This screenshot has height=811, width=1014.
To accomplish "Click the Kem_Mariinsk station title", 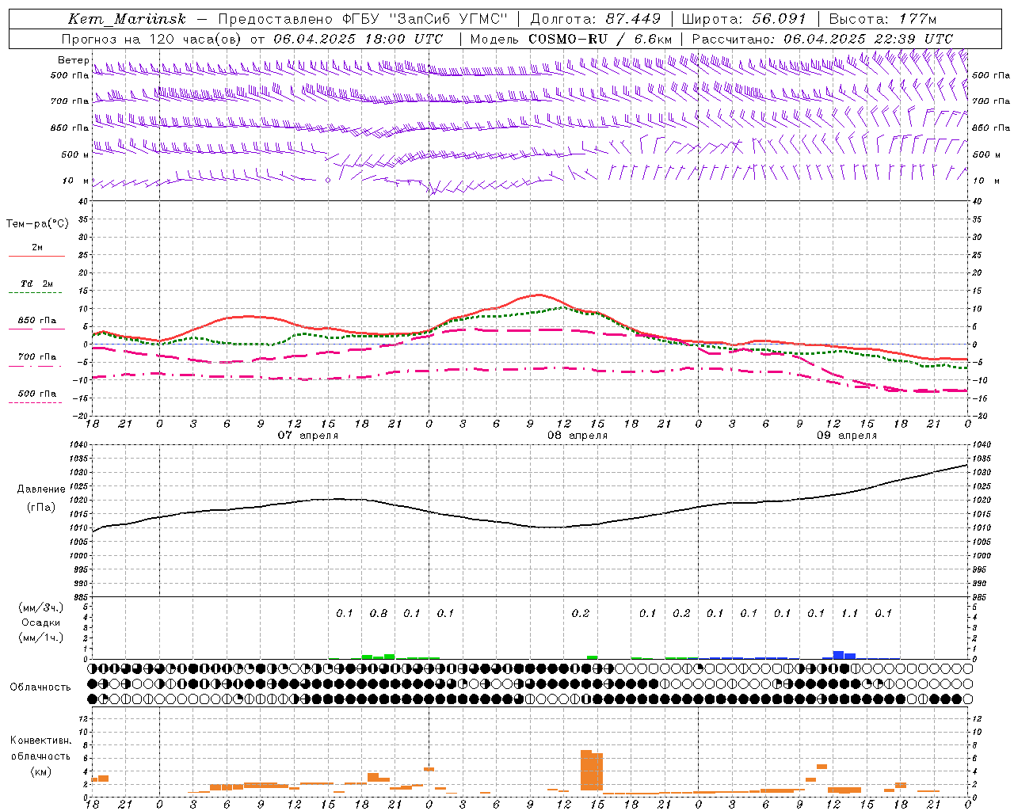I will pyautogui.click(x=128, y=19).
